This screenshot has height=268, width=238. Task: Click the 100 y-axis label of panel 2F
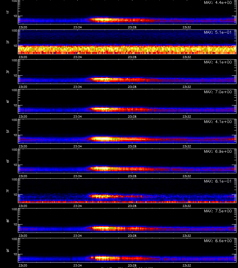point(14,31)
